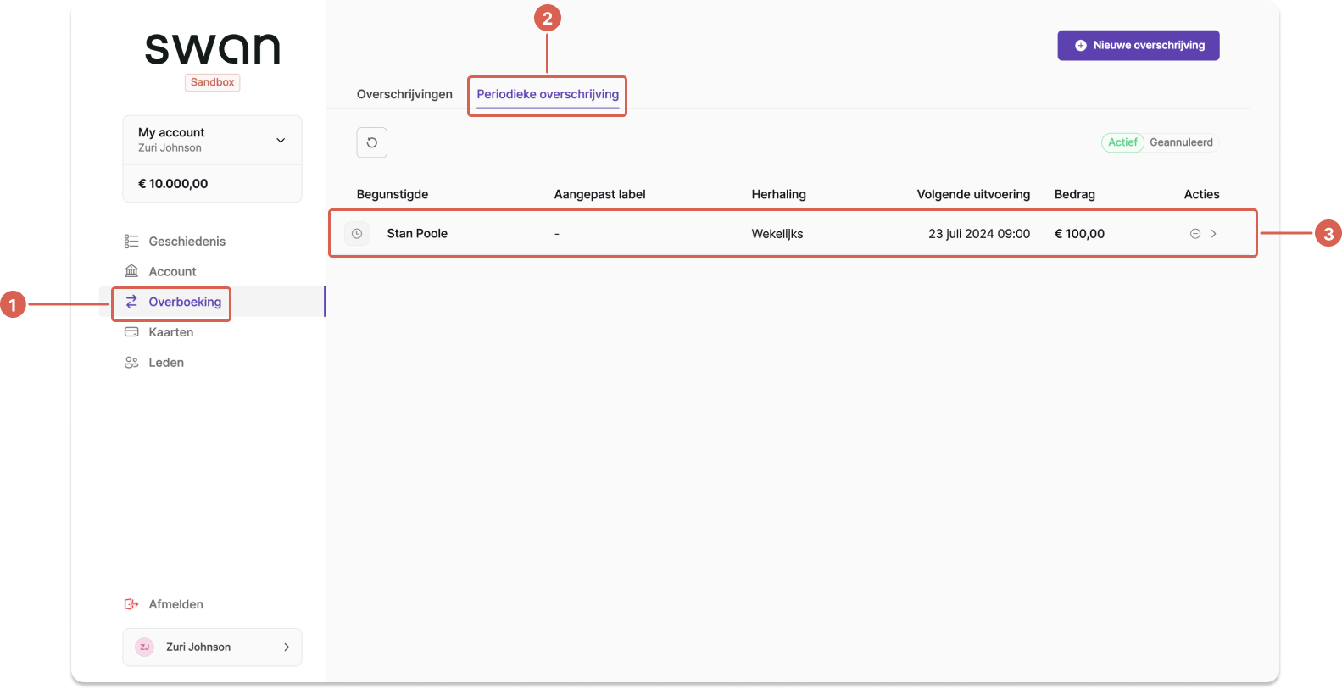Click the Kaarten card icon
The height and width of the screenshot is (689, 1342).
point(131,332)
